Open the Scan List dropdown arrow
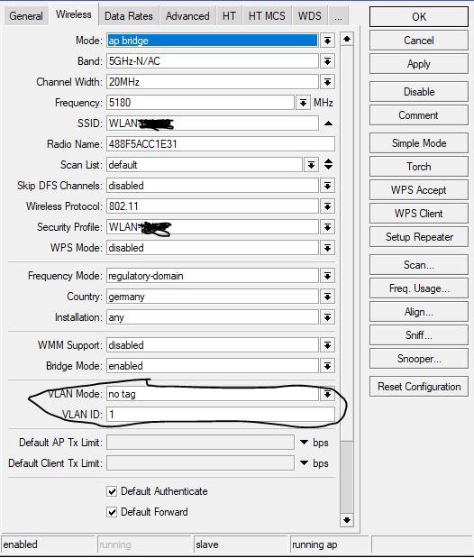 point(312,165)
